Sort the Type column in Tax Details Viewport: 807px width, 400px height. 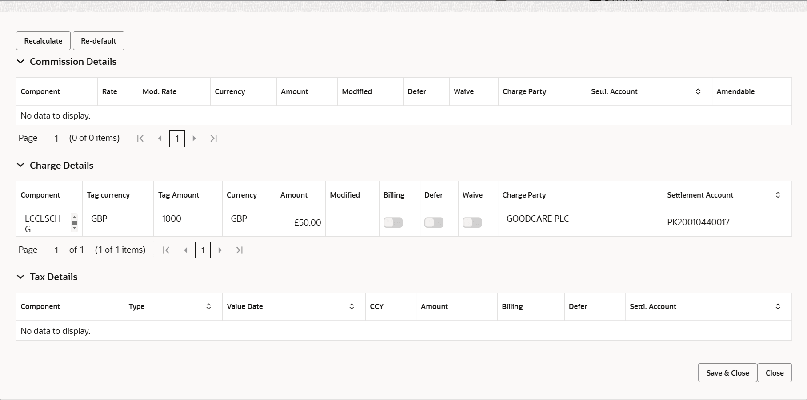[208, 306]
